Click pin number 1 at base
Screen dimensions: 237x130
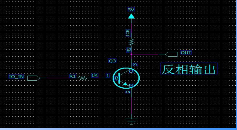(x=108, y=76)
